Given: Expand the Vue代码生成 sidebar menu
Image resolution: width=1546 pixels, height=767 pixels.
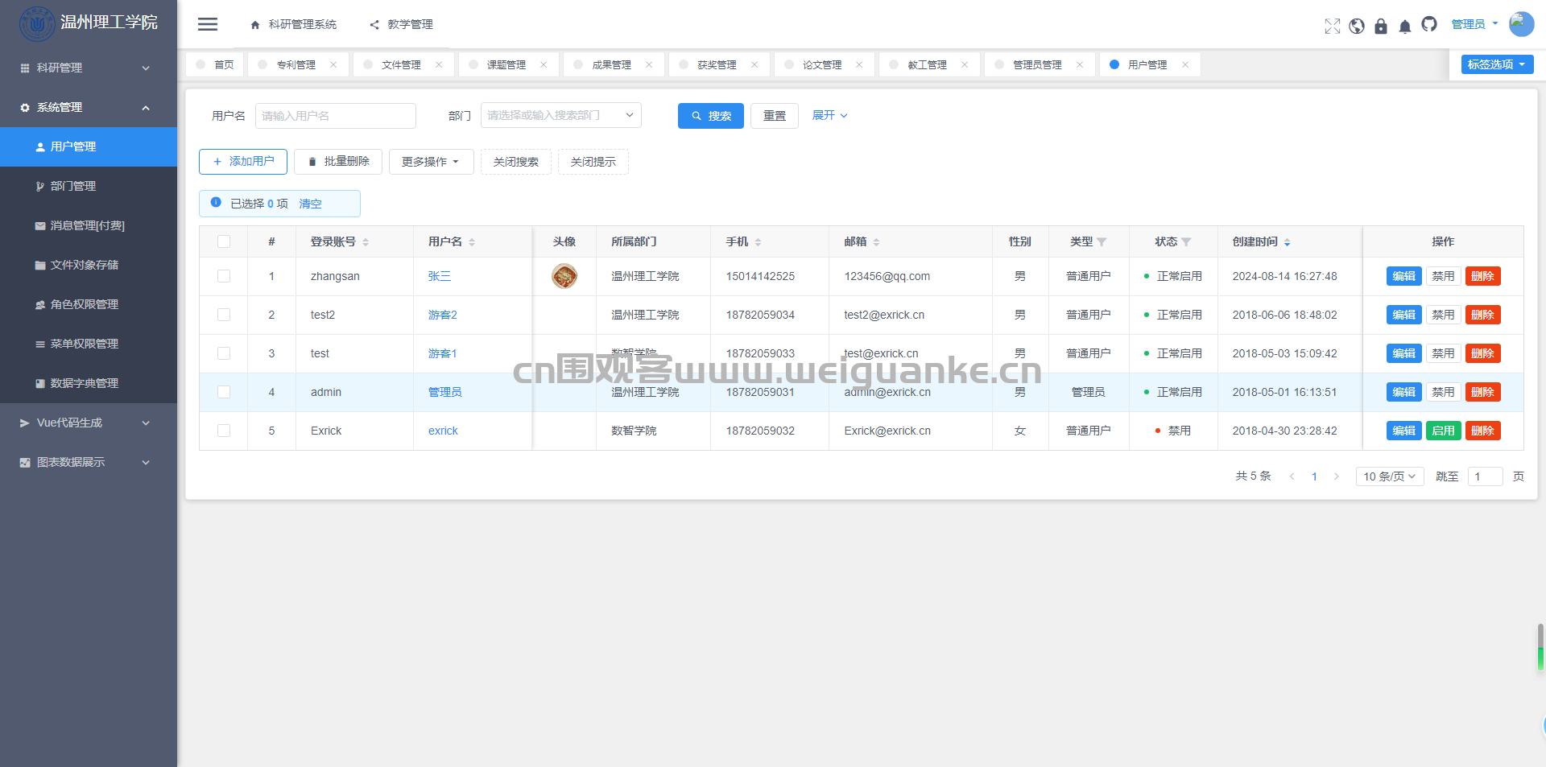Looking at the screenshot, I should [x=89, y=423].
